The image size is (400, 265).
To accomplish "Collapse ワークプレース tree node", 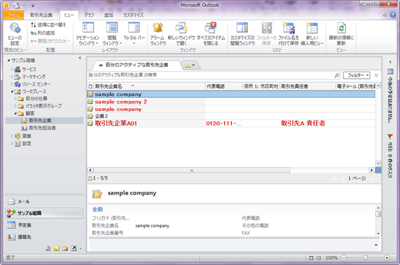I will [x=12, y=91].
